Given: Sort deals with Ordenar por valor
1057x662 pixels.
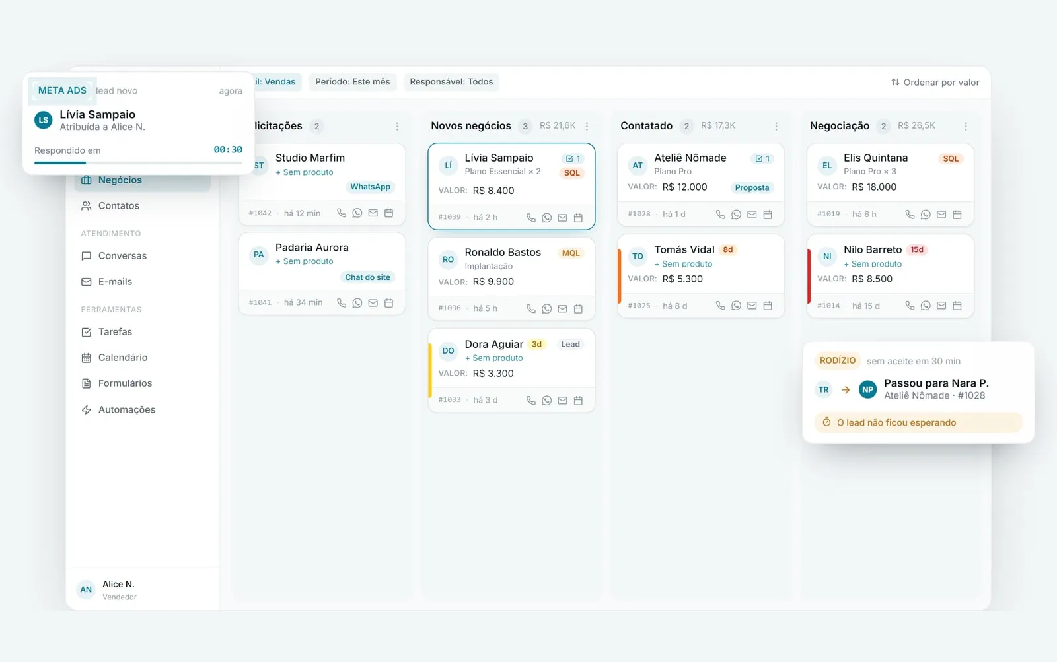Looking at the screenshot, I should pos(935,83).
